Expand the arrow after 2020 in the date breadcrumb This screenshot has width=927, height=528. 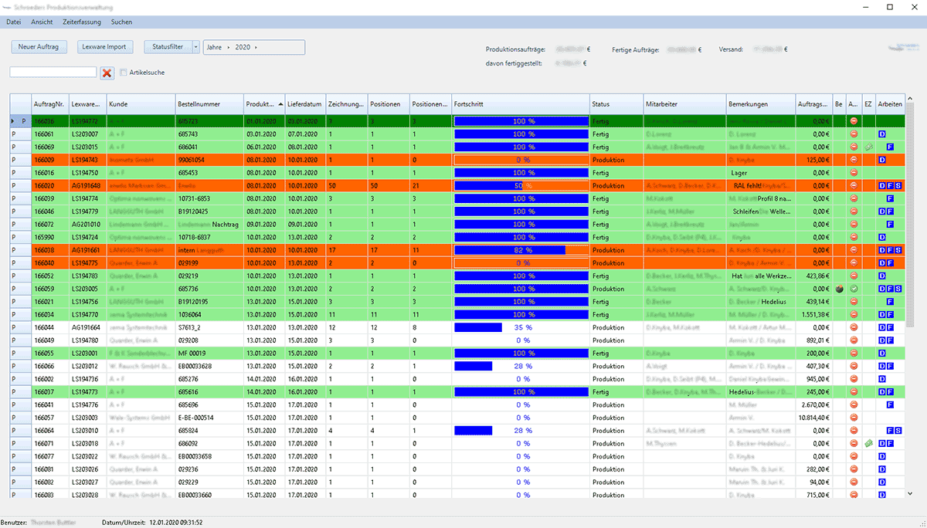pyautogui.click(x=256, y=48)
